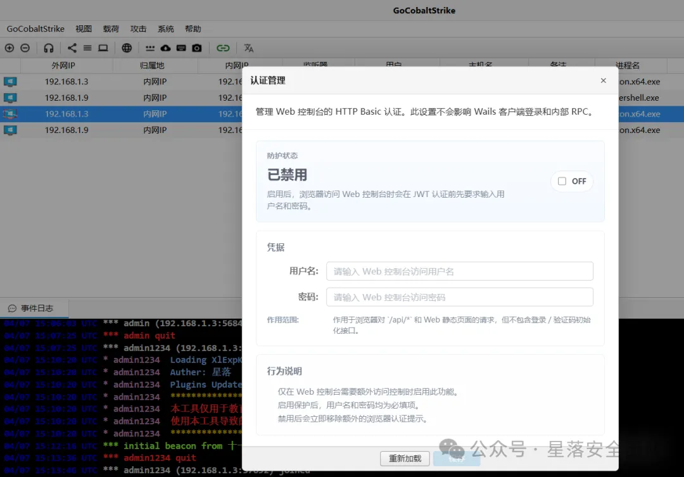Open the 系统 menu
Image resolution: width=684 pixels, height=477 pixels.
(166, 29)
